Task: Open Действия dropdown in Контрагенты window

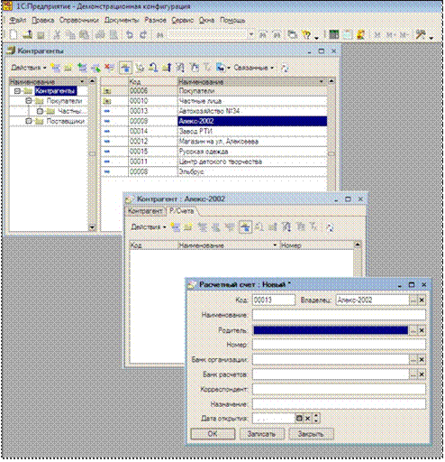Action: [29, 68]
